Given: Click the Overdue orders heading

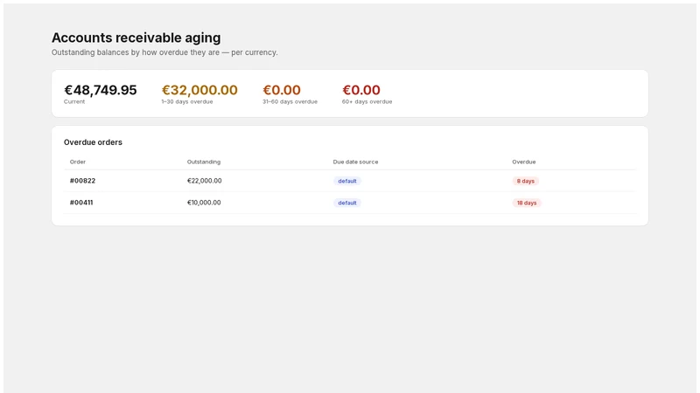Looking at the screenshot, I should (93, 142).
